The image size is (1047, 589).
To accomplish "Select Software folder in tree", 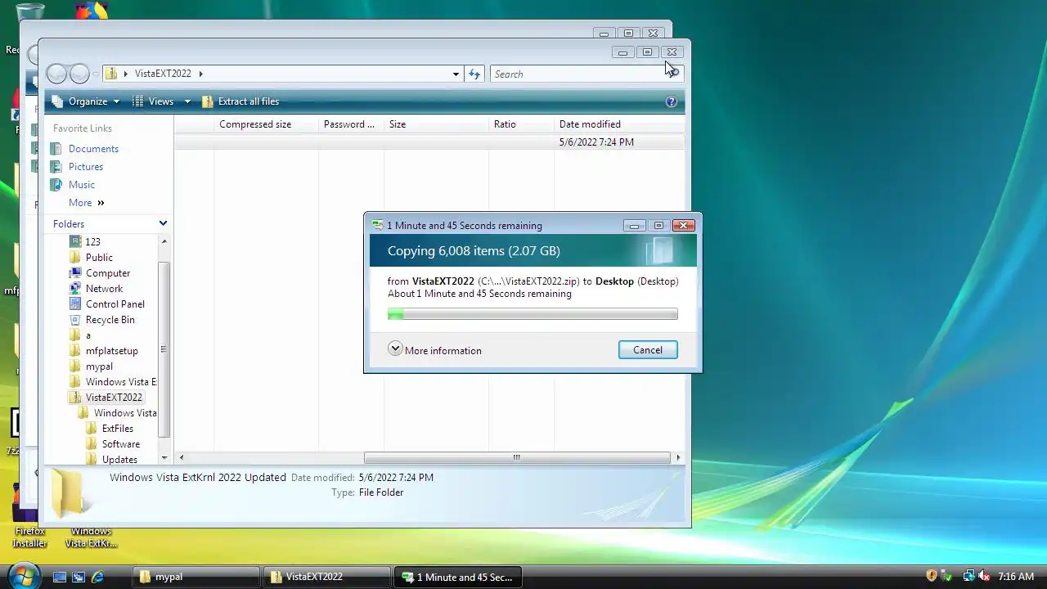I will tap(120, 444).
